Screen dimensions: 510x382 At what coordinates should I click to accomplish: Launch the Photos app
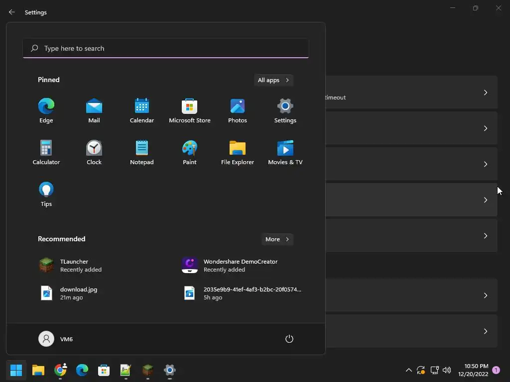238,110
